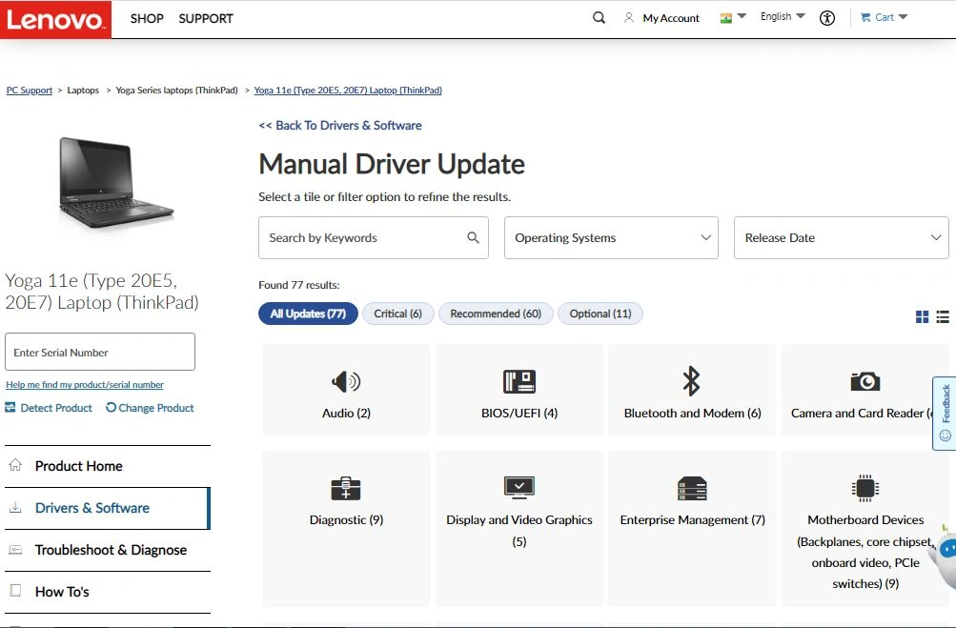Open the BIOS/UEFI (4) category label
This screenshot has width=956, height=628.
click(519, 414)
